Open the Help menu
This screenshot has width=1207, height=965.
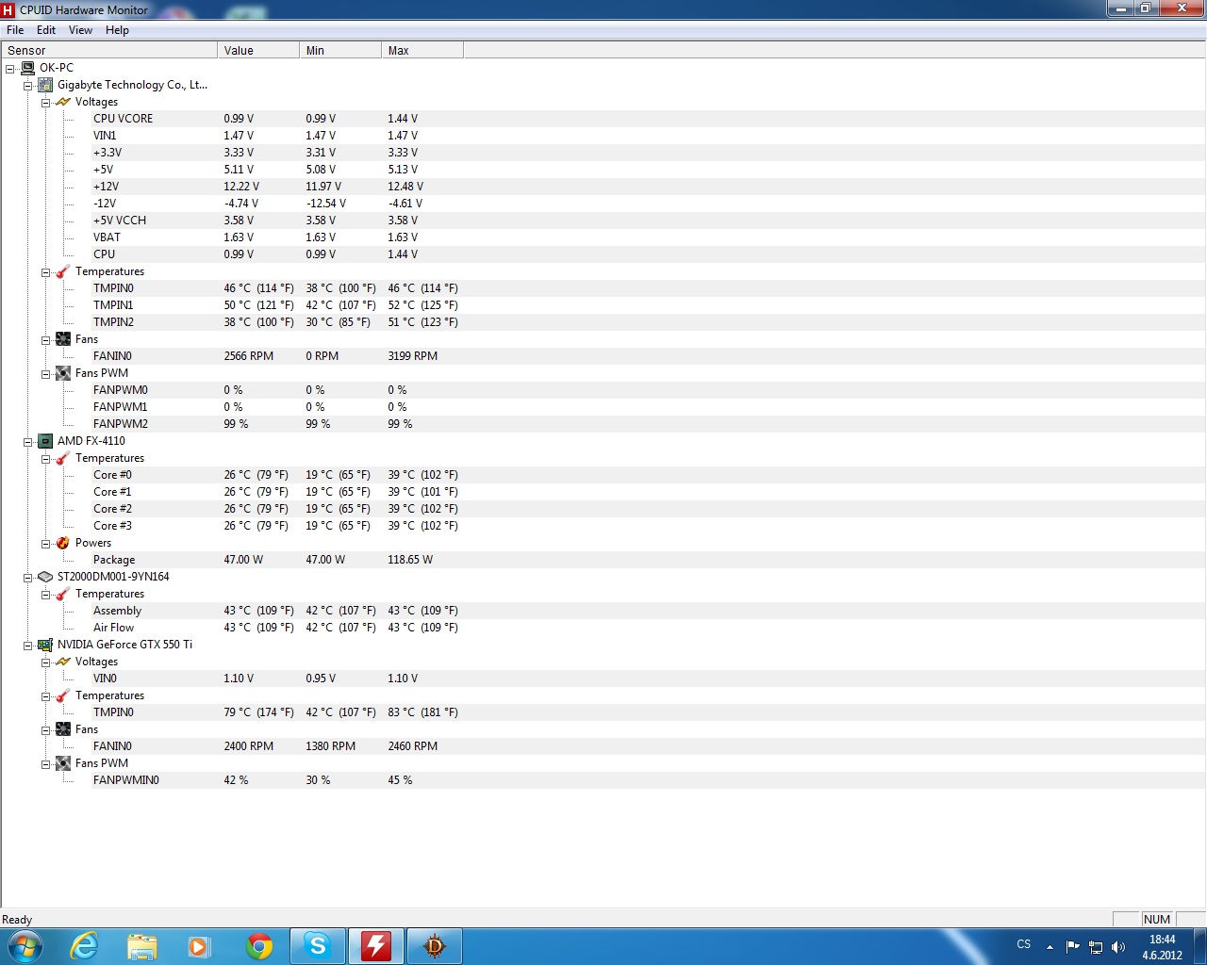(117, 30)
